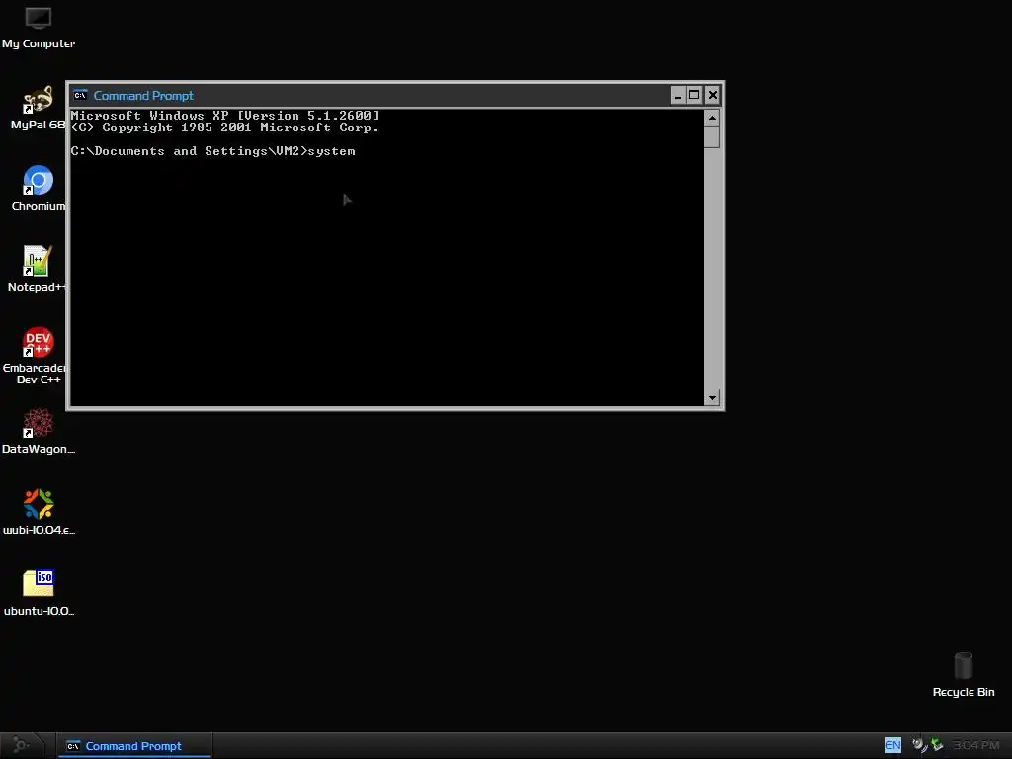The image size is (1012, 759).
Task: Click the '(C) Copyright 1985-2001 Microsoft Corp.' line
Action: (224, 127)
